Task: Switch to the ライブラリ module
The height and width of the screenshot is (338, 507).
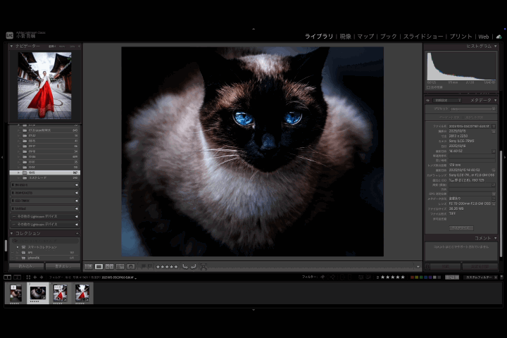Action: tap(319, 37)
